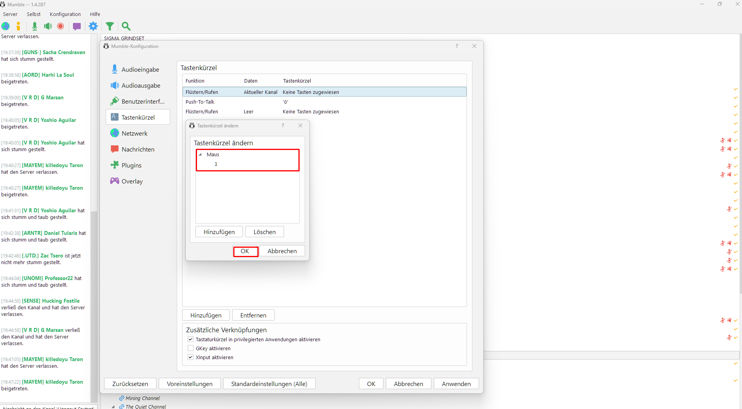
Task: Select Flüstern/Rufen row with Leer data
Action: click(324, 111)
